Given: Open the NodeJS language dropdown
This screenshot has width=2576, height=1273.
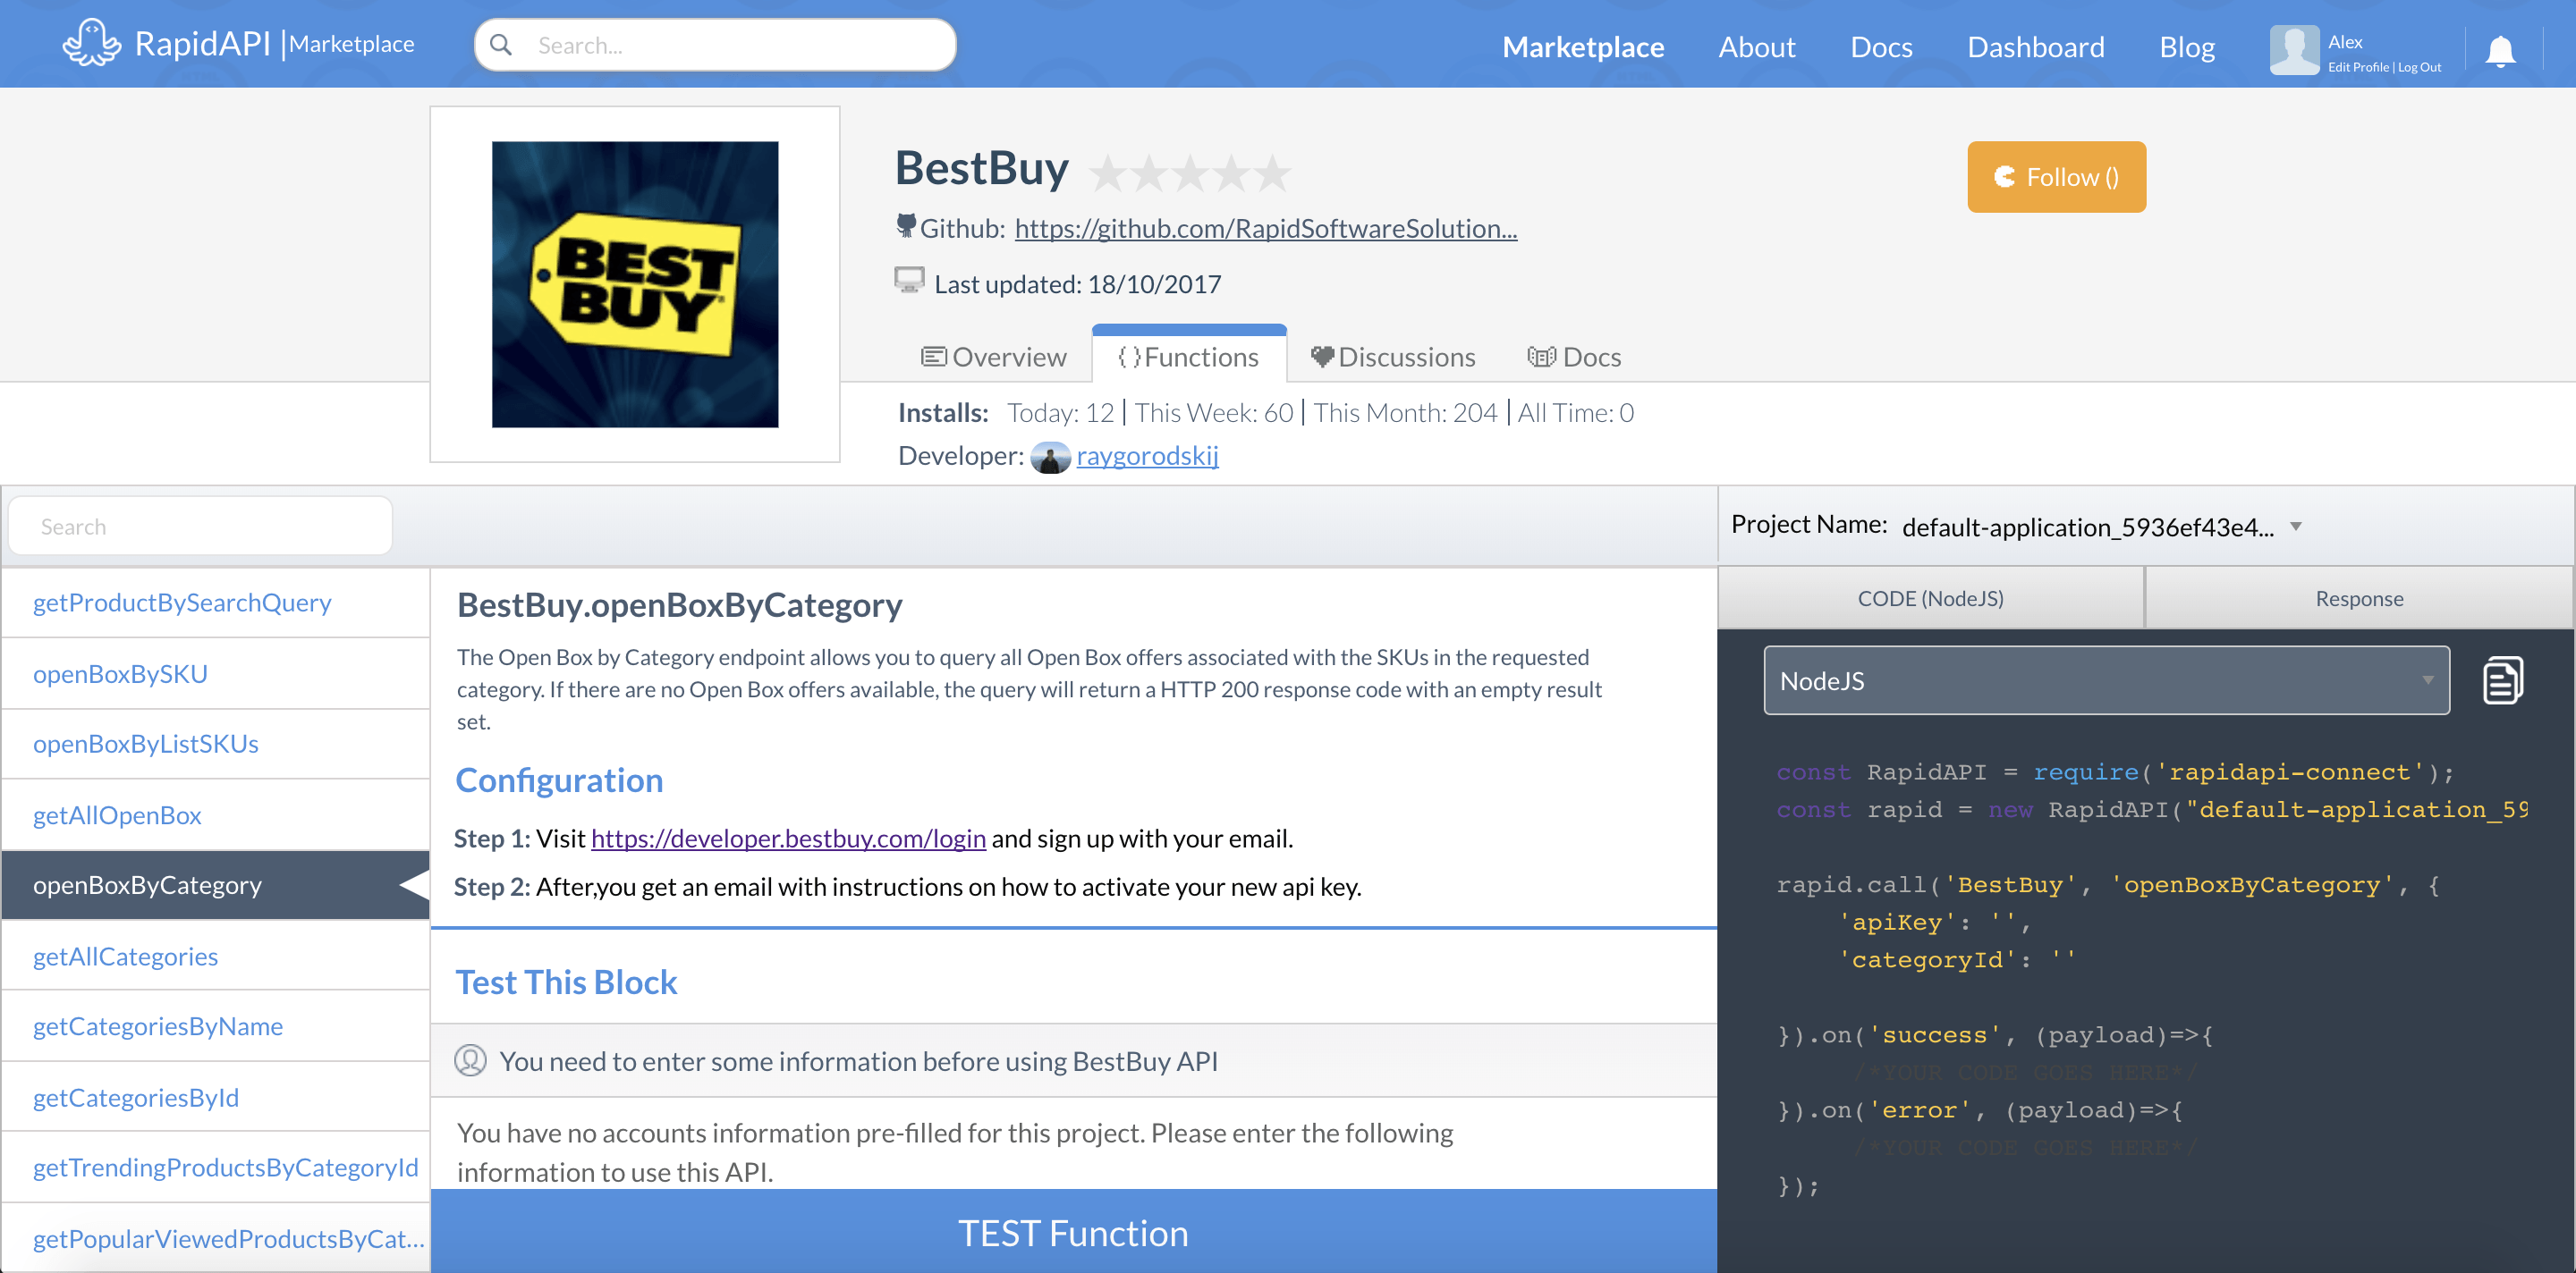Looking at the screenshot, I should [2106, 680].
